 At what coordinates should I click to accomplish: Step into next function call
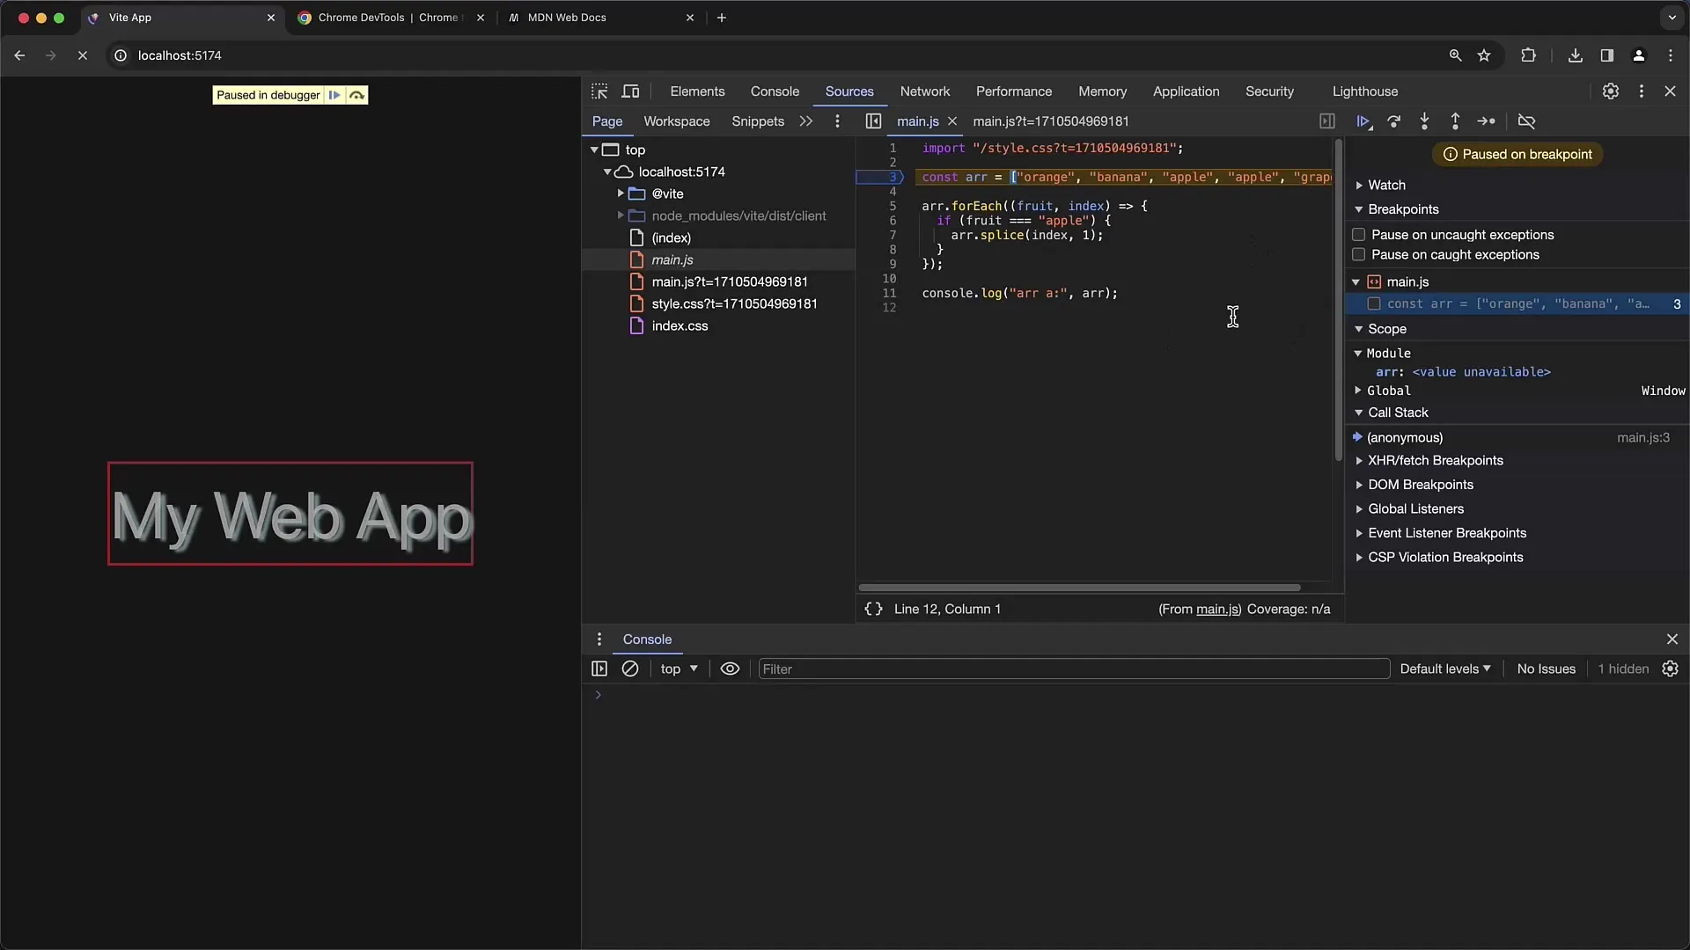point(1424,121)
